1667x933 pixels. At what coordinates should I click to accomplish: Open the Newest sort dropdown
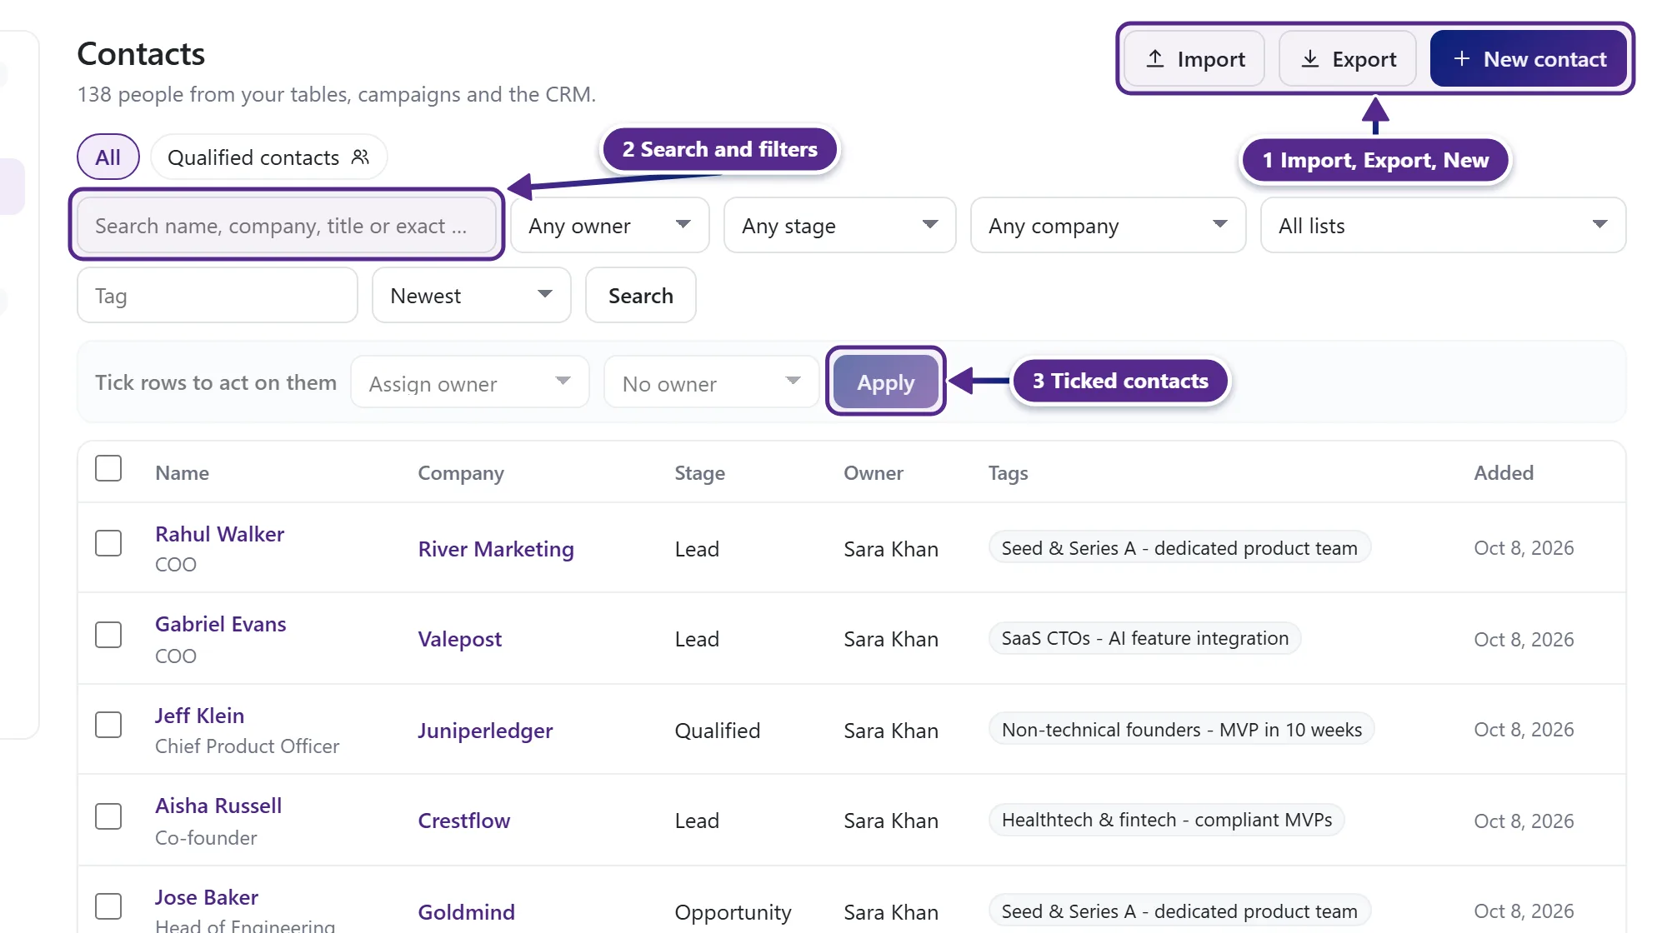[x=471, y=295]
